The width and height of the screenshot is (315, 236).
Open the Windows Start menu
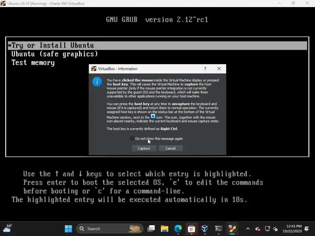point(68,229)
